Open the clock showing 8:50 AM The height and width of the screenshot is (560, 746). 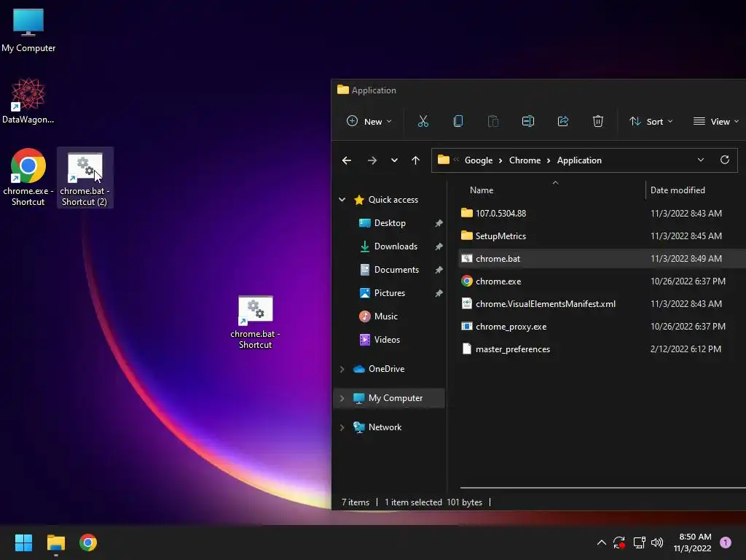coord(693,542)
